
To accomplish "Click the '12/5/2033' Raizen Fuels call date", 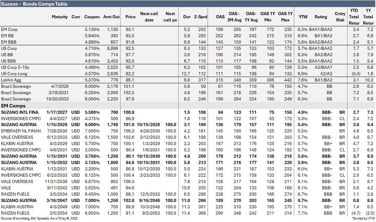I will tap(150, 194).
